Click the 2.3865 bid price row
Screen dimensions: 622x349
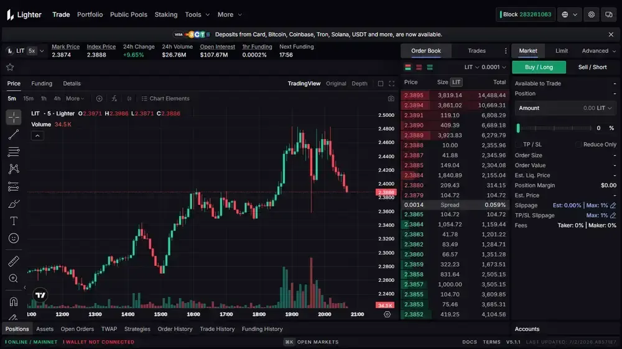(x=455, y=214)
